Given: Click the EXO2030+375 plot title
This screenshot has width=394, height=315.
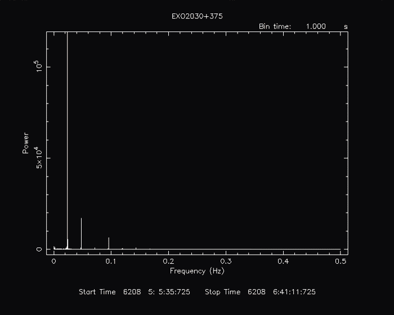Looking at the screenshot, I should click(x=197, y=16).
